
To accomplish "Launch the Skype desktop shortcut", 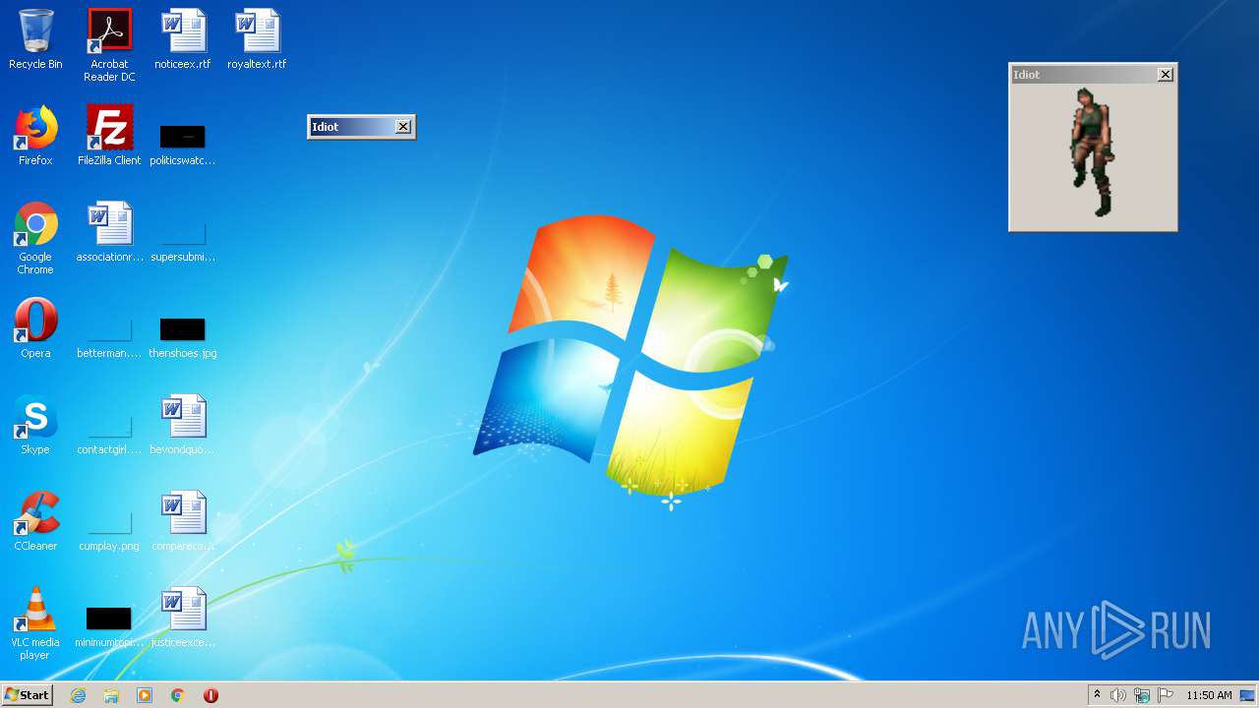I will tap(35, 425).
